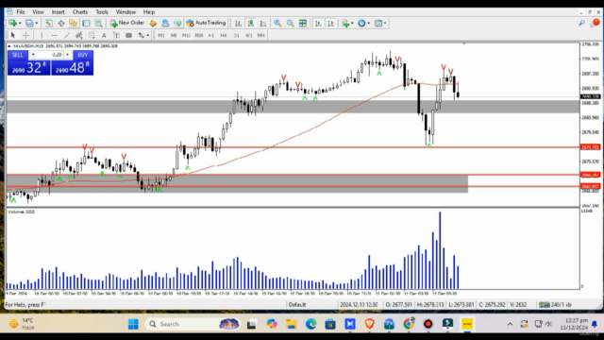
Task: Select the rectangle shape drawing tool
Action: [128, 35]
